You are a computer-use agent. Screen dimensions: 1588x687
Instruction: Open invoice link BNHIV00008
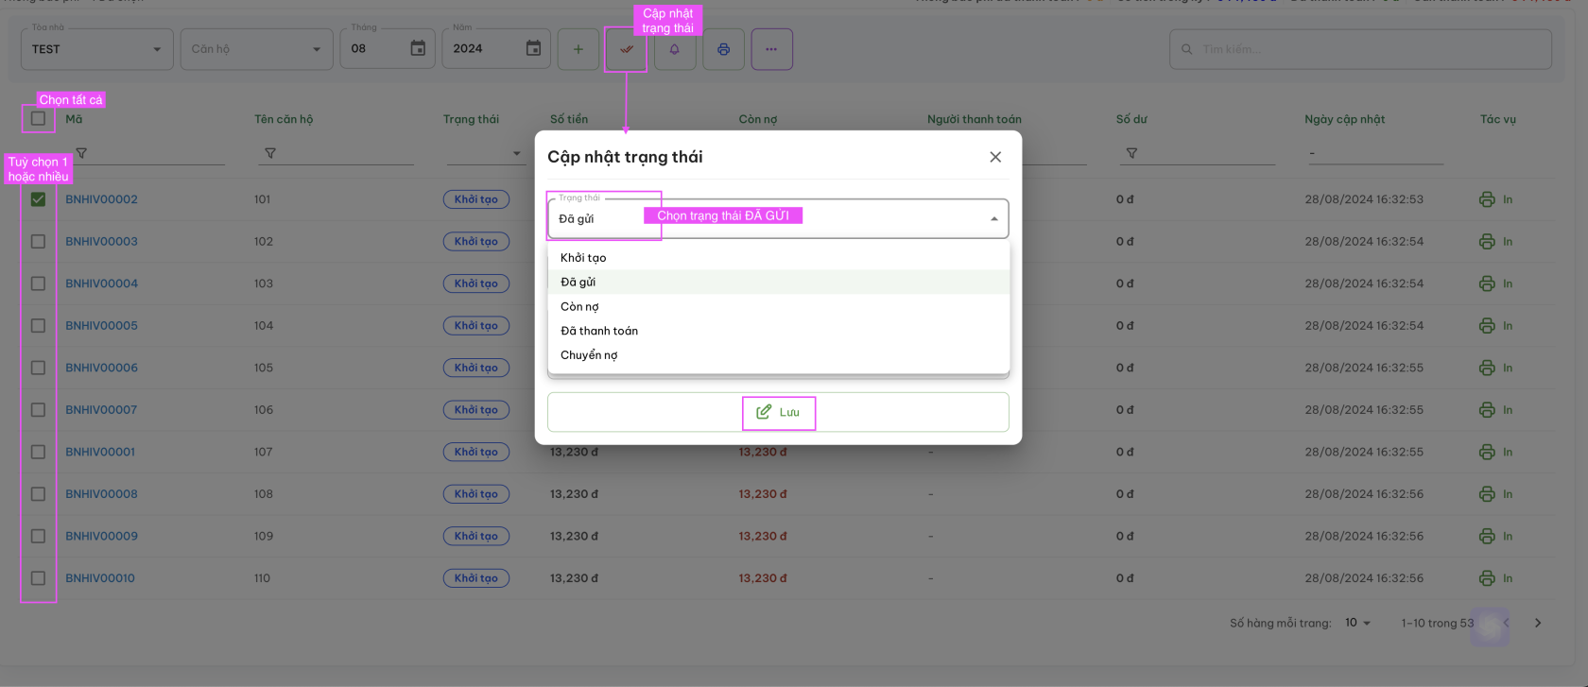pyautogui.click(x=101, y=494)
